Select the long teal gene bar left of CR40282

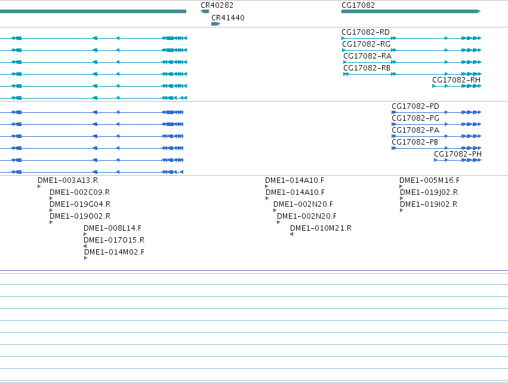pos(93,11)
